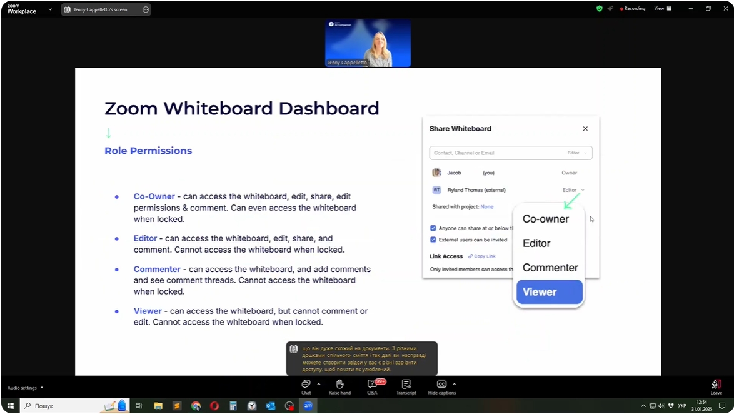Click the volume tray icon
Screen dimensions: 734x414
click(661, 406)
